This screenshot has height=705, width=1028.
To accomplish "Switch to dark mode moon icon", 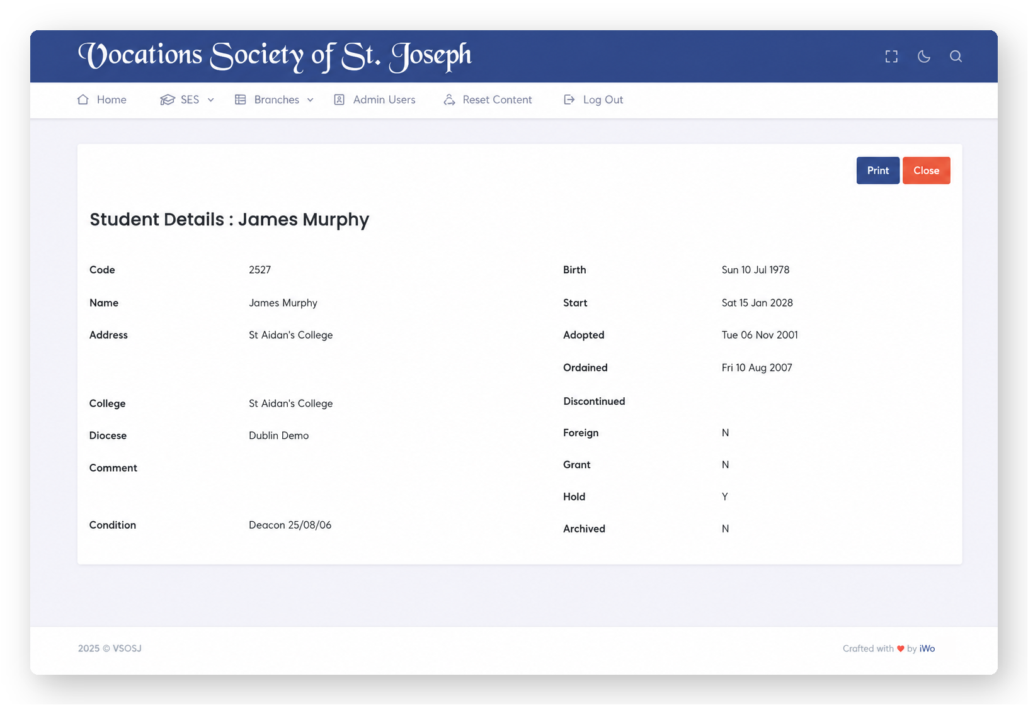I will (x=924, y=57).
